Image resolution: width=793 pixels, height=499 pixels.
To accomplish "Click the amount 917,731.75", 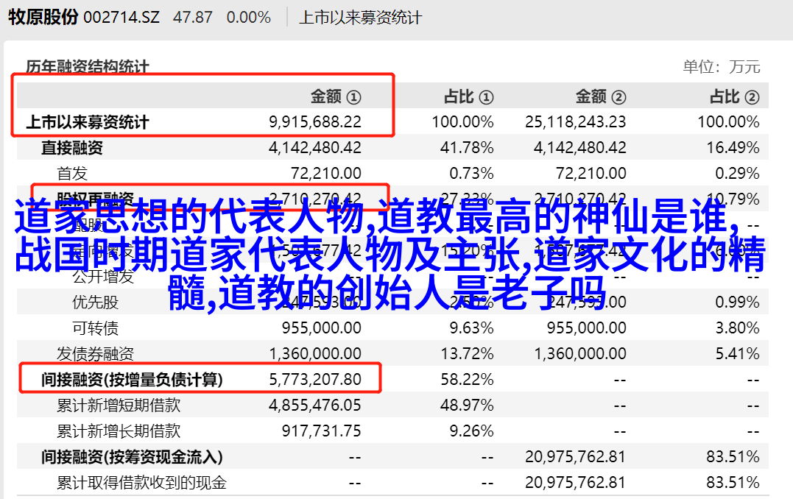I will (x=322, y=431).
